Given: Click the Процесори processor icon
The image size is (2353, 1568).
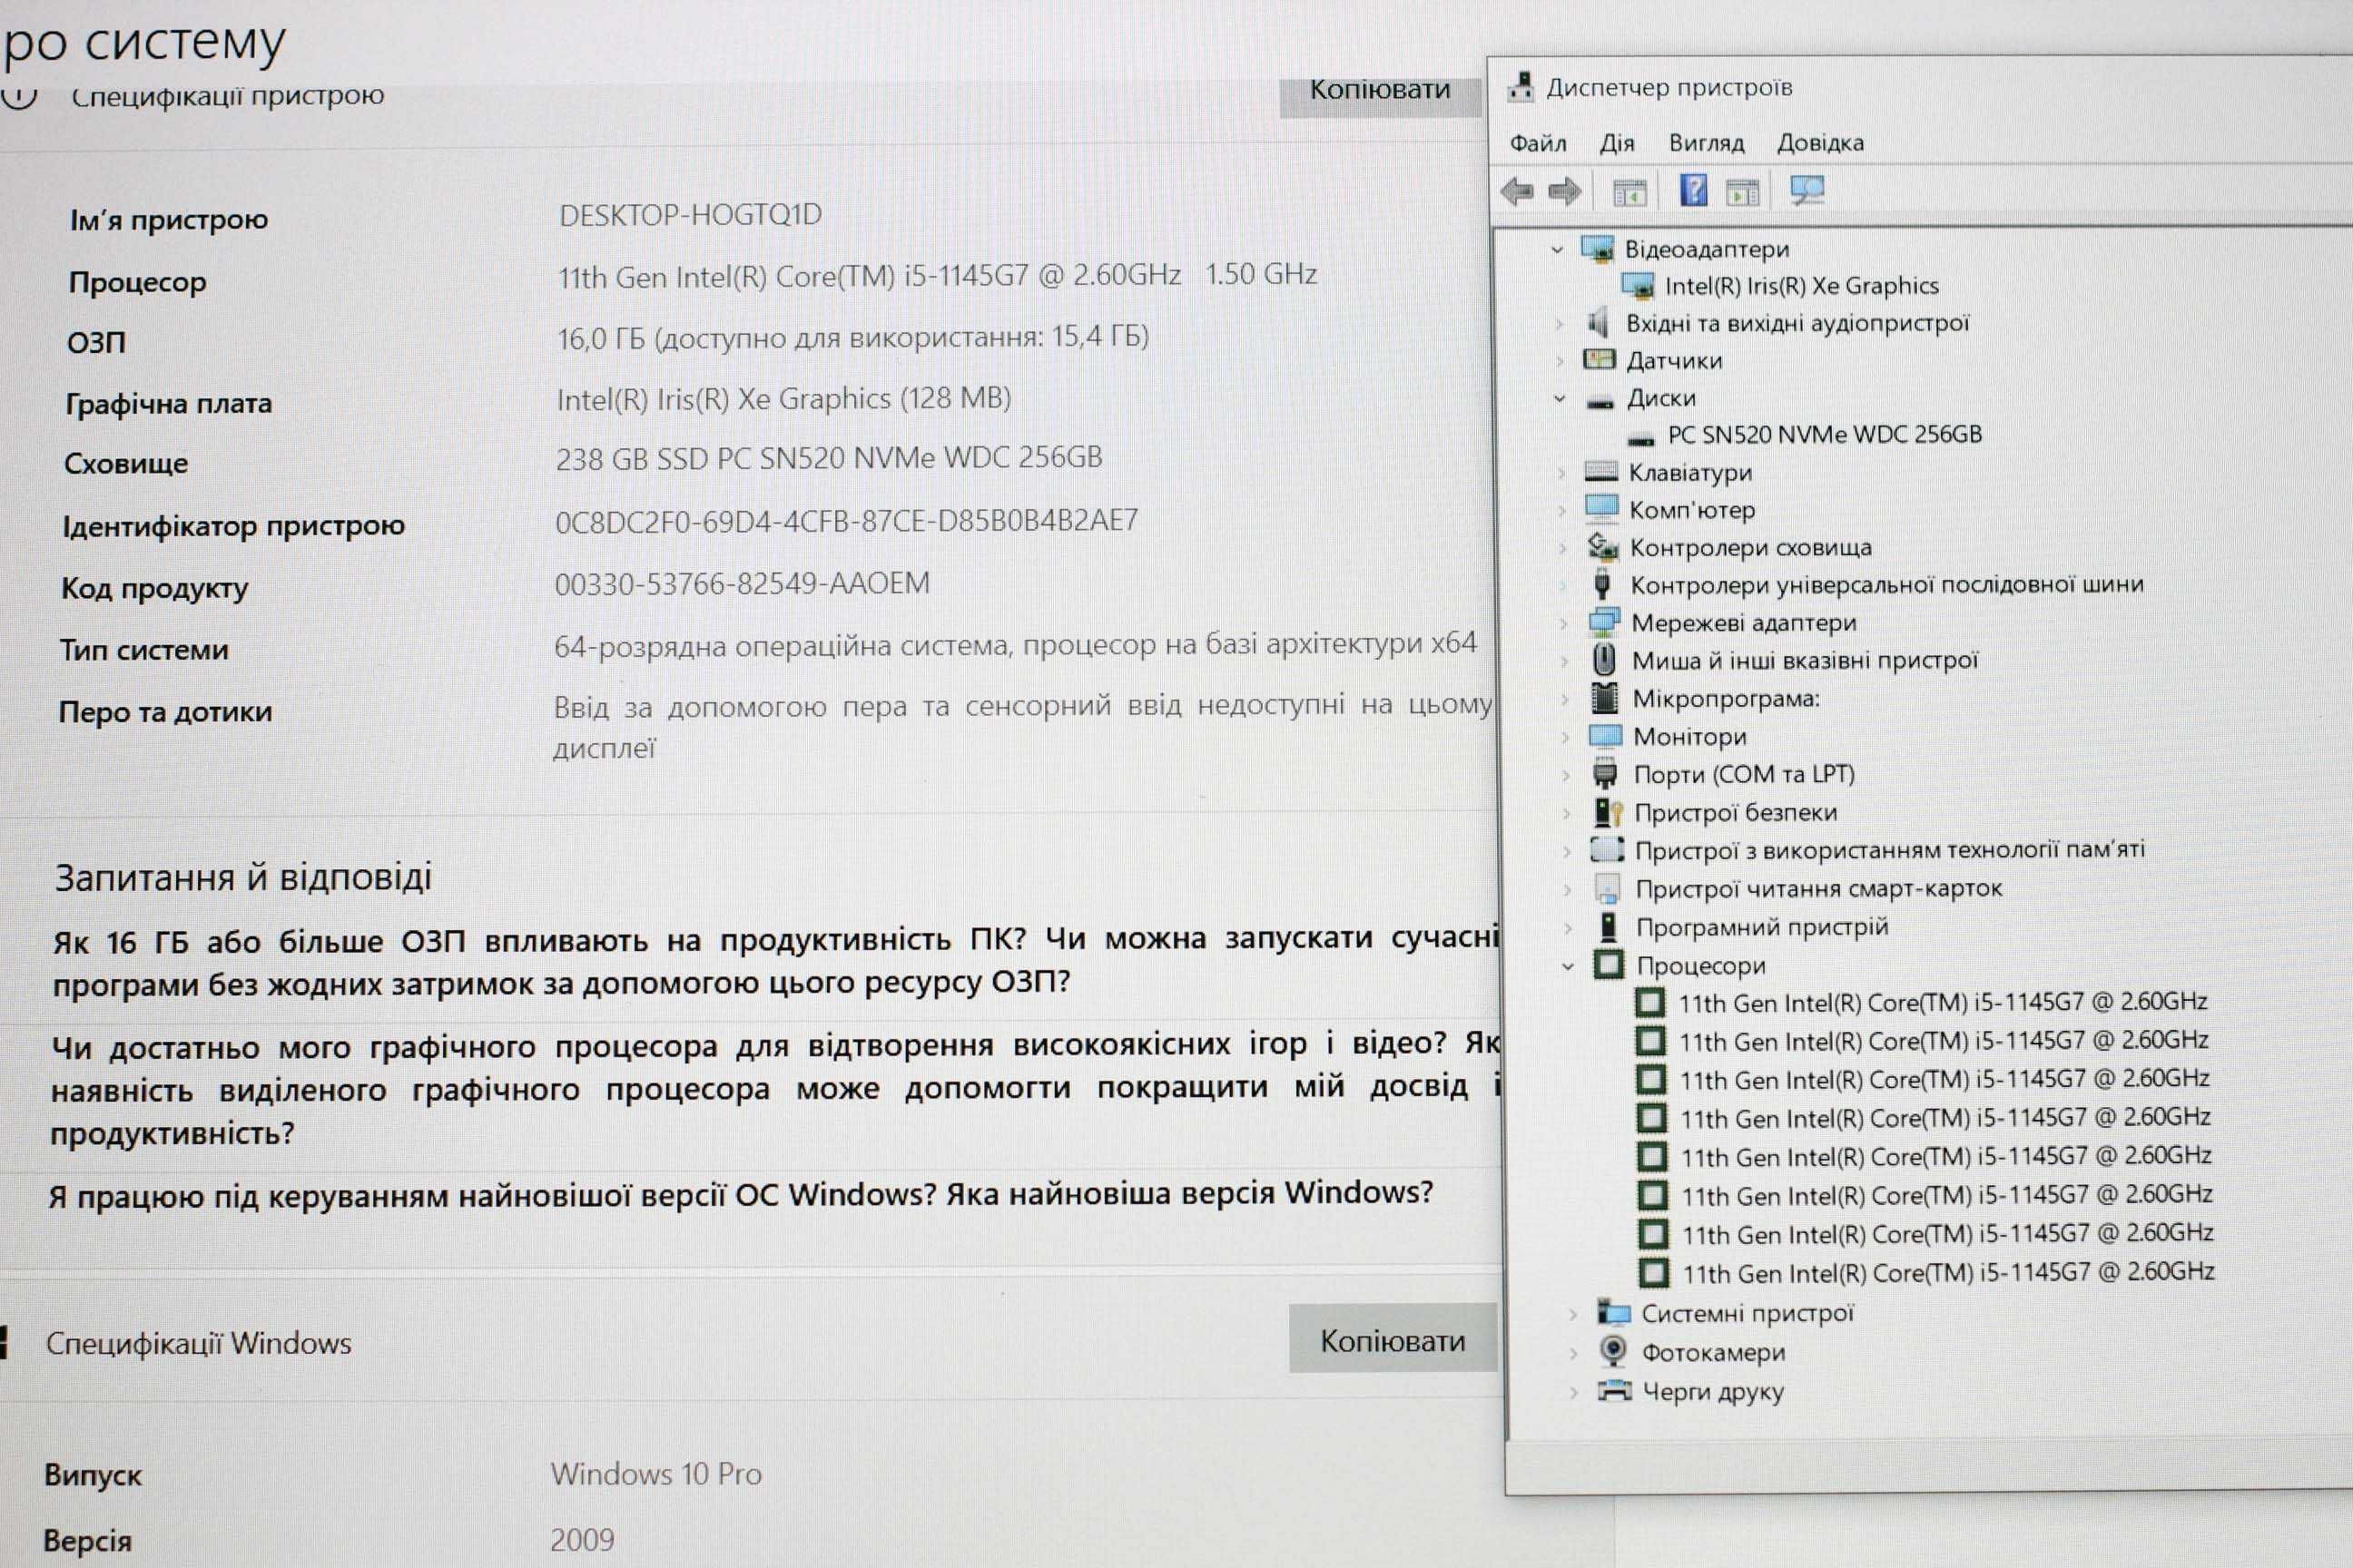Looking at the screenshot, I should click(1609, 965).
